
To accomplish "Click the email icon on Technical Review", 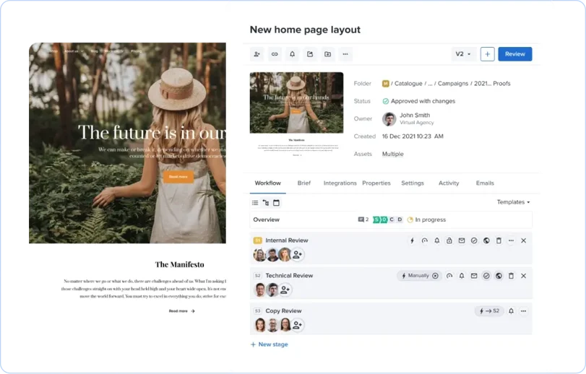I will 474,276.
